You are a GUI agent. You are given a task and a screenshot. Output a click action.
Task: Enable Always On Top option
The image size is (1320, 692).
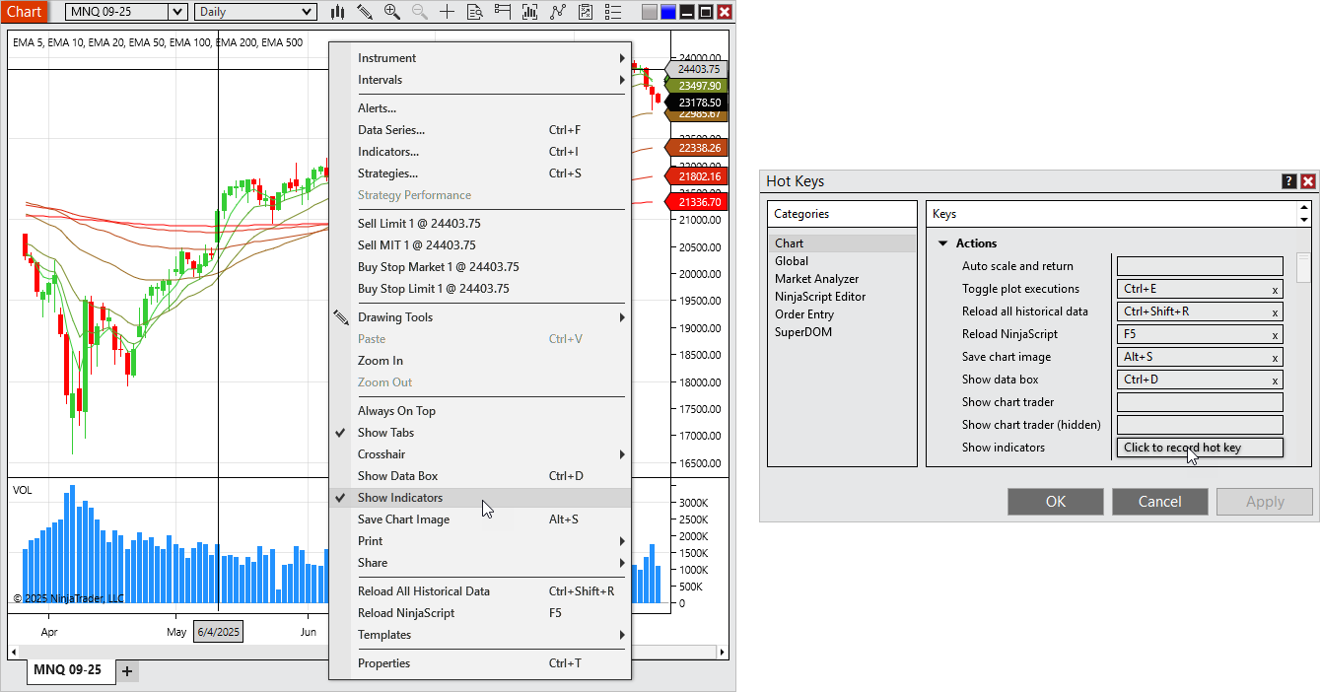[x=396, y=411]
